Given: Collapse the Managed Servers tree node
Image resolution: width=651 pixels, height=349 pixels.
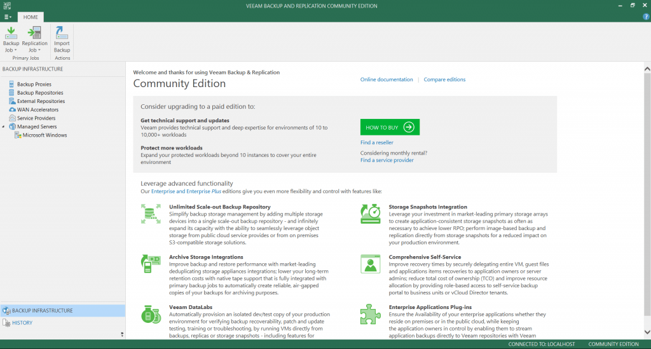Looking at the screenshot, I should [x=4, y=127].
